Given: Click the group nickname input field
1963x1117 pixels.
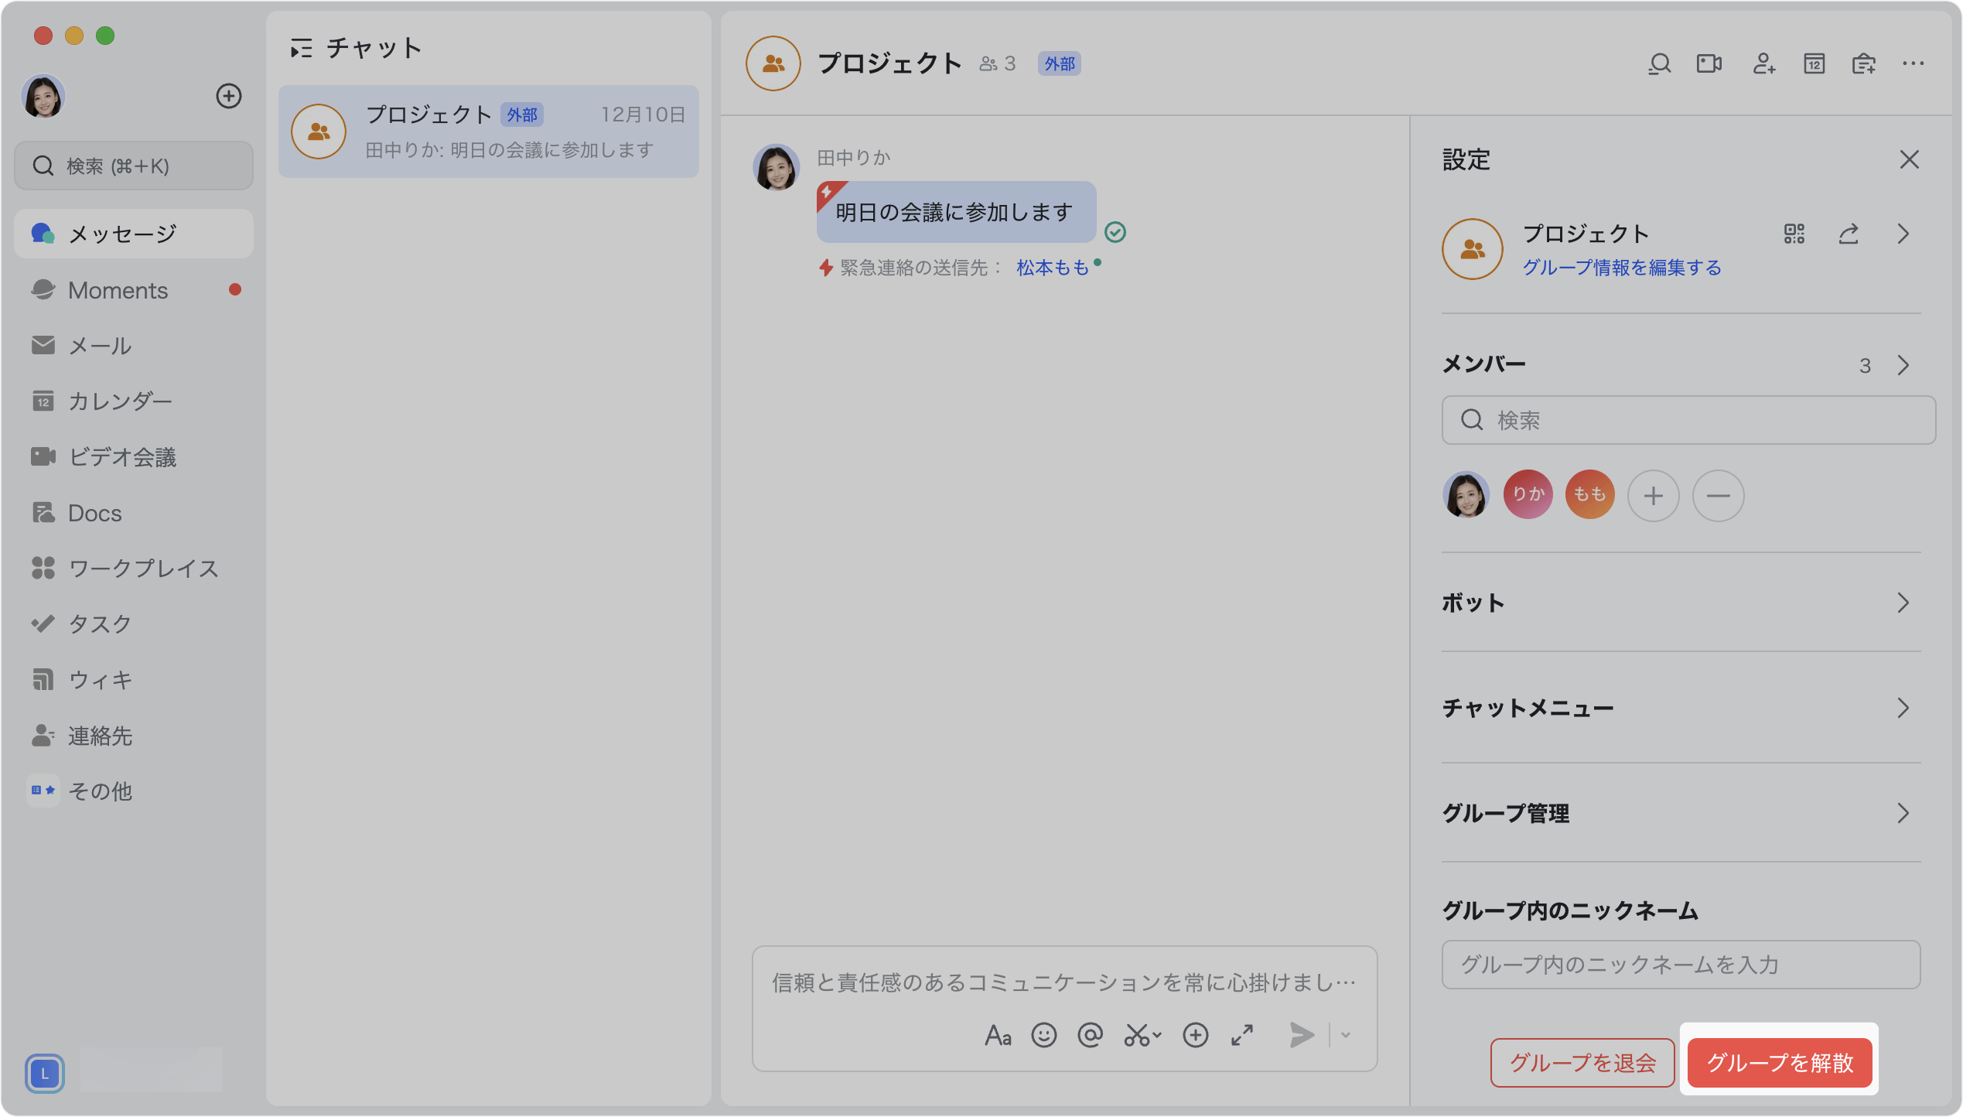Looking at the screenshot, I should pos(1680,965).
